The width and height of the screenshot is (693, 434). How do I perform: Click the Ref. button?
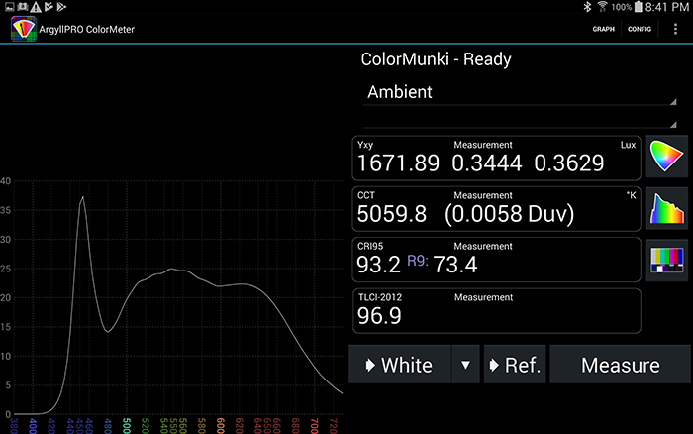click(514, 365)
